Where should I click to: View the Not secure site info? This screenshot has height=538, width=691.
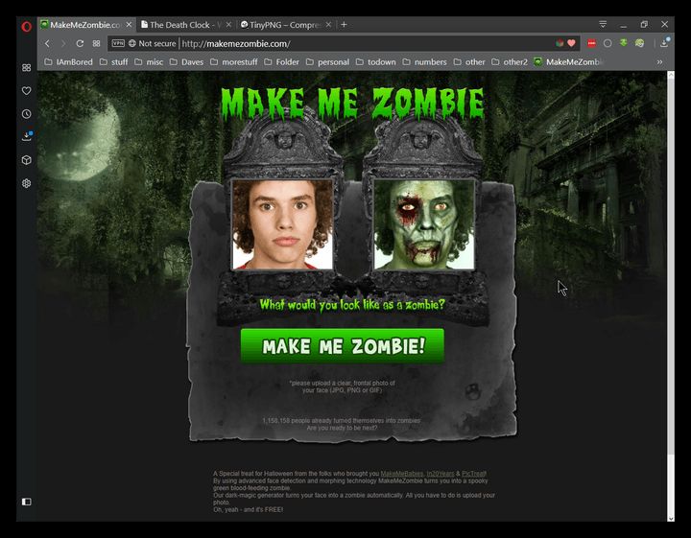[x=152, y=43]
